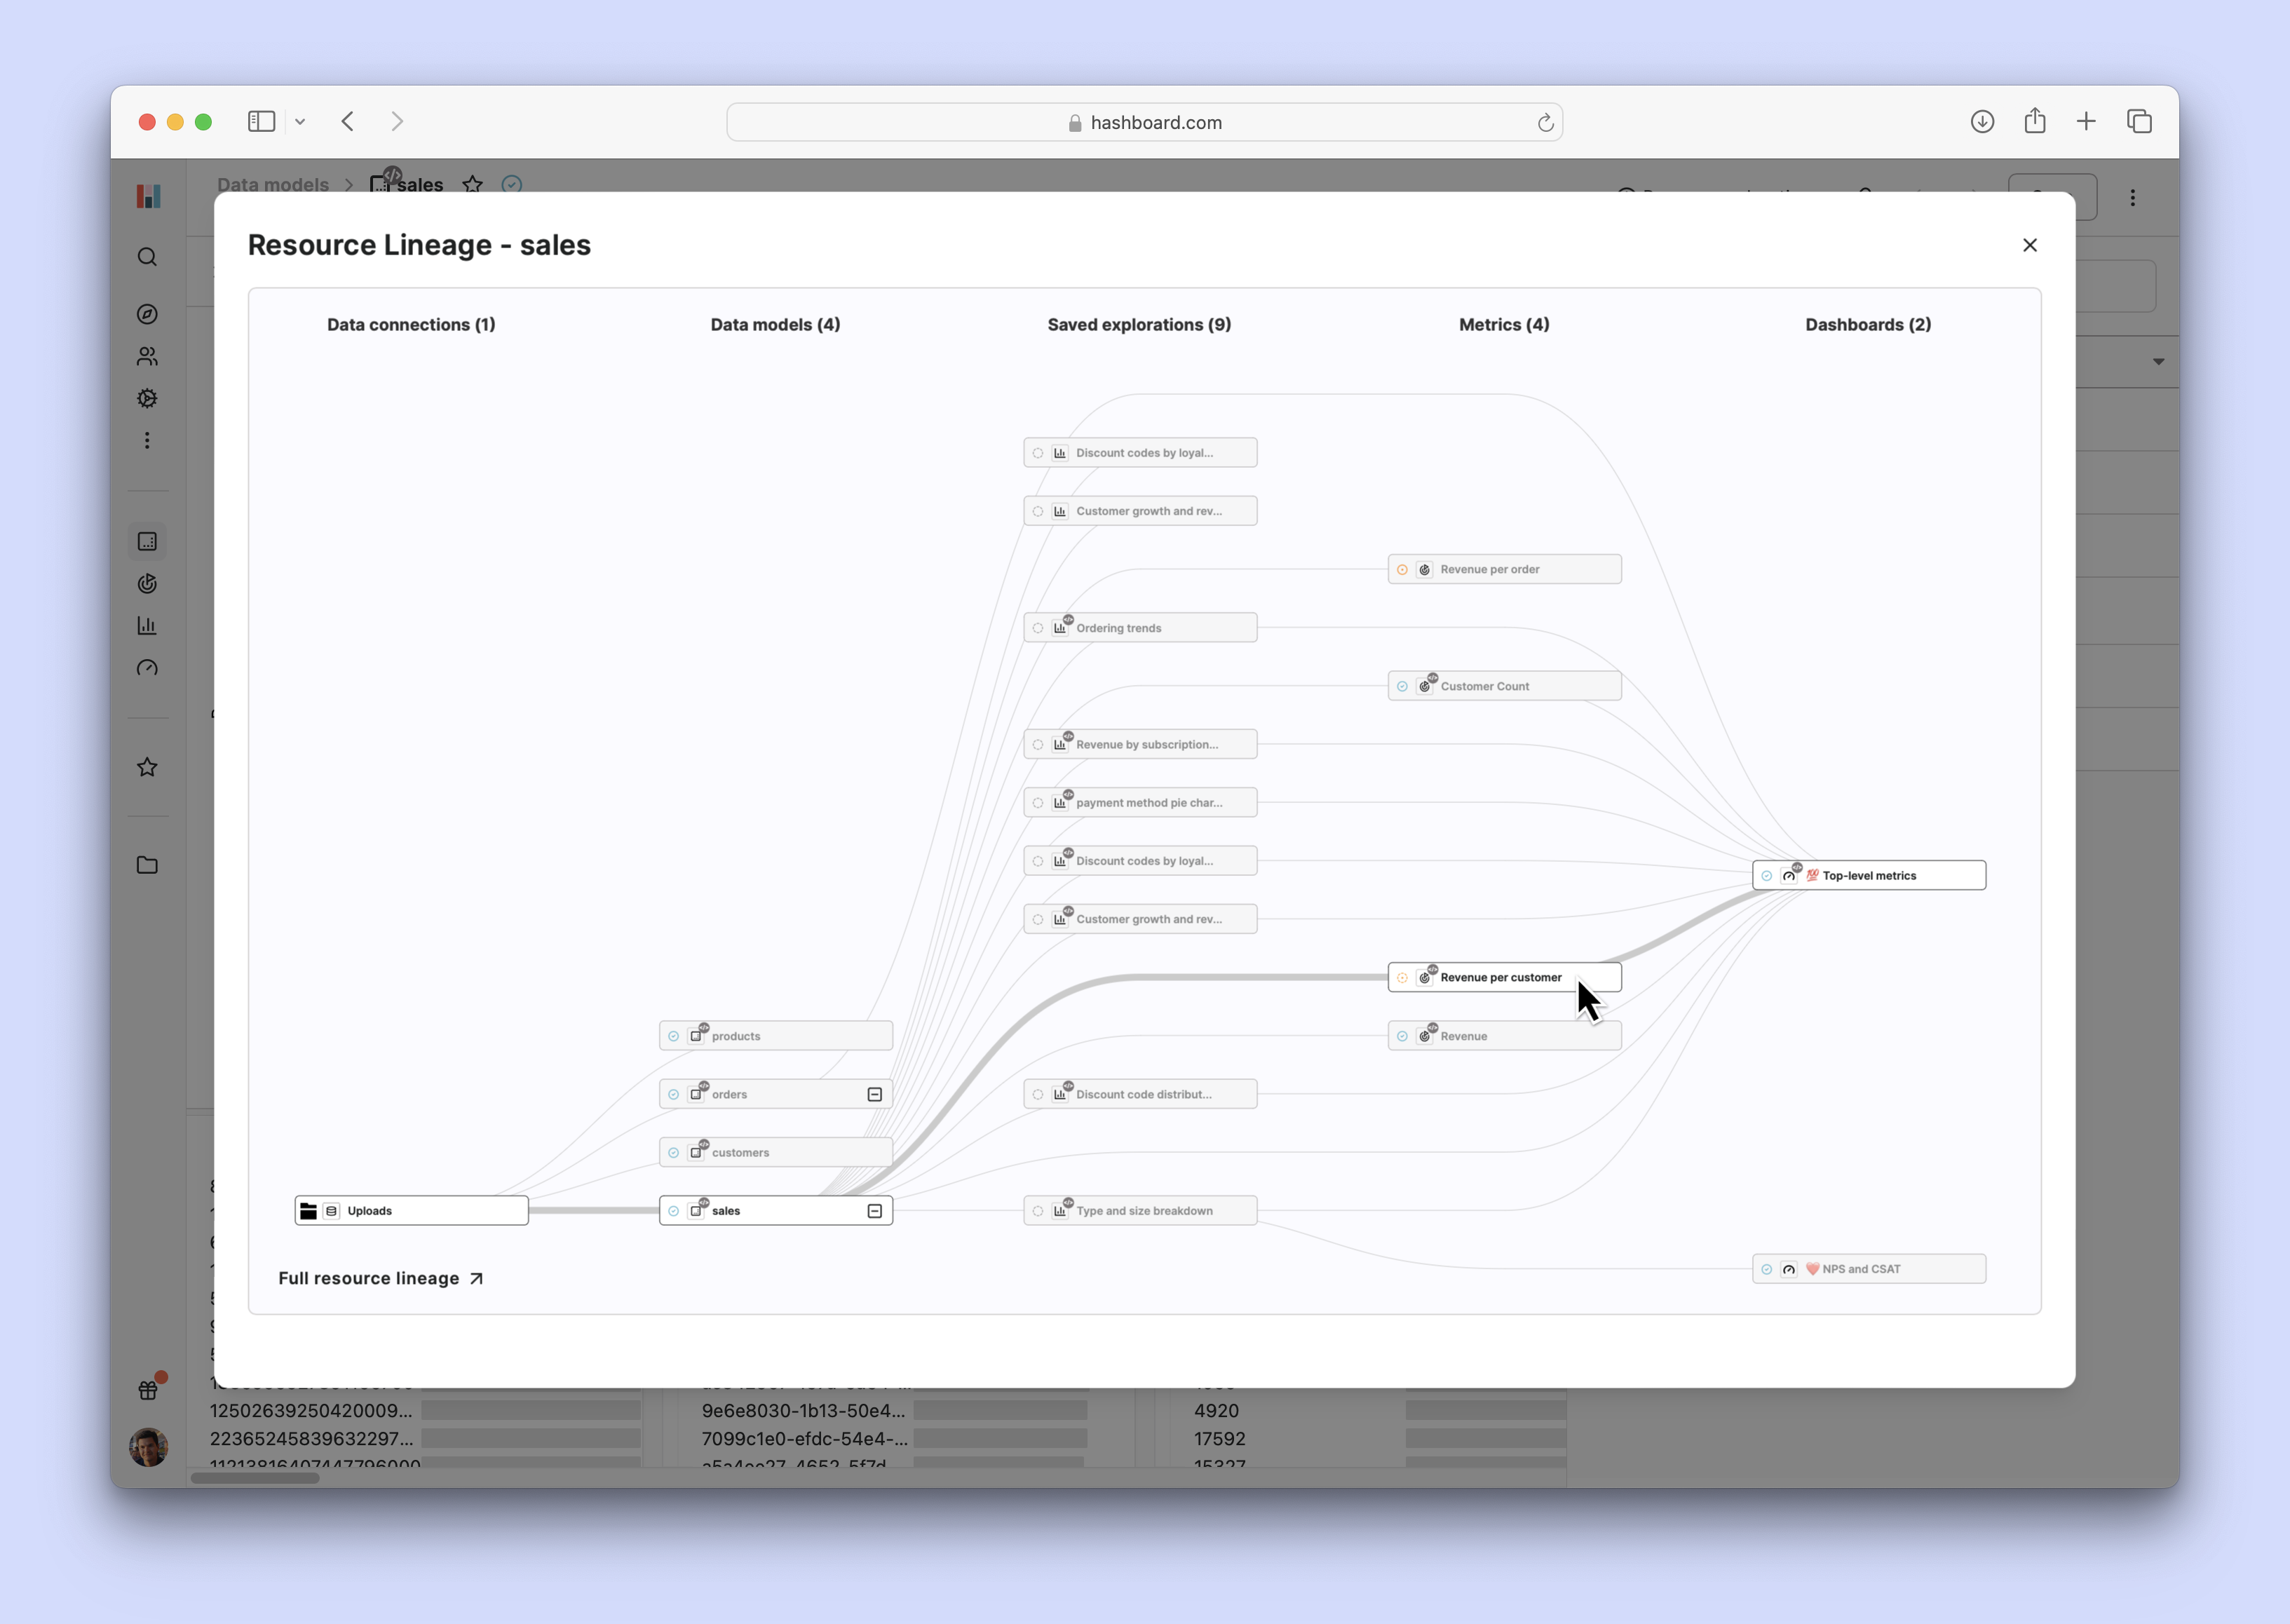Screen dimensions: 2290x1624
Task: Open the sidebar three-dot more menu
Action: pos(147,441)
